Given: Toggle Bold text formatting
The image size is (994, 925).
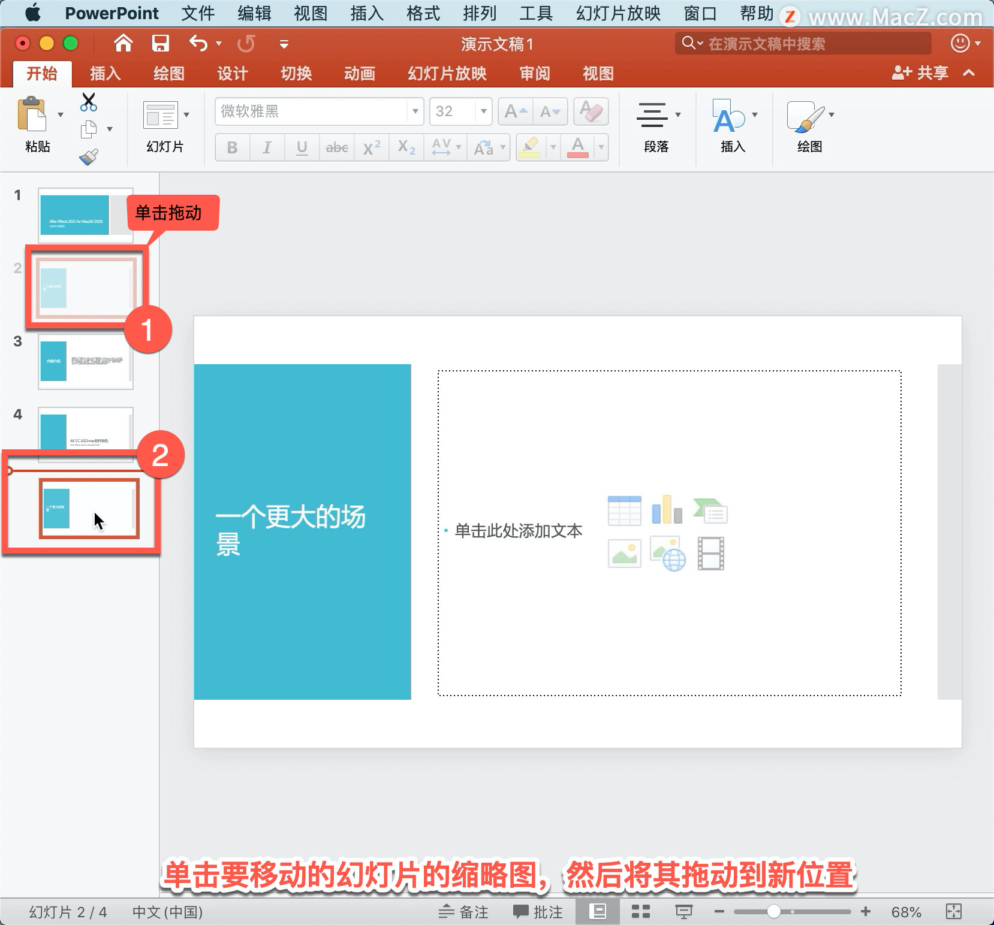Looking at the screenshot, I should 232,147.
